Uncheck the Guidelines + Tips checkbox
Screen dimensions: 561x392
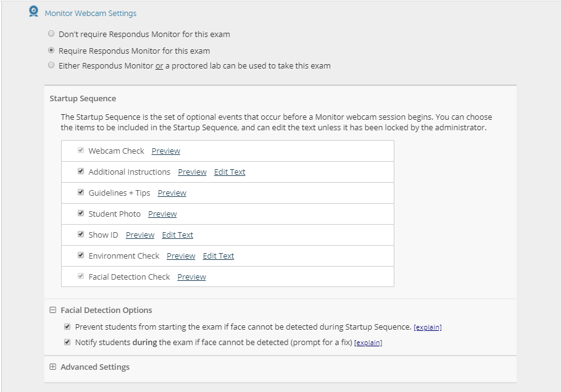[81, 192]
